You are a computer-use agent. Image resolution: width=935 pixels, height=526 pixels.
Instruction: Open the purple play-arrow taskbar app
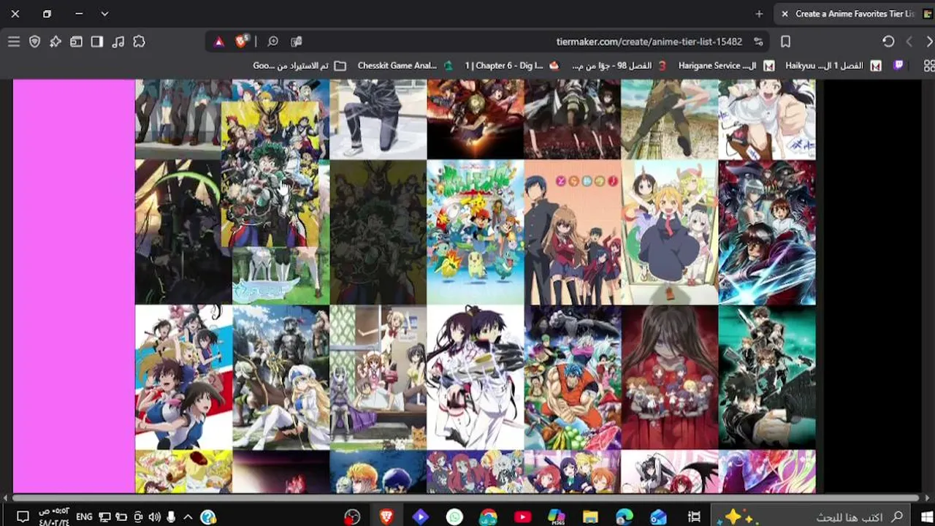pyautogui.click(x=420, y=517)
